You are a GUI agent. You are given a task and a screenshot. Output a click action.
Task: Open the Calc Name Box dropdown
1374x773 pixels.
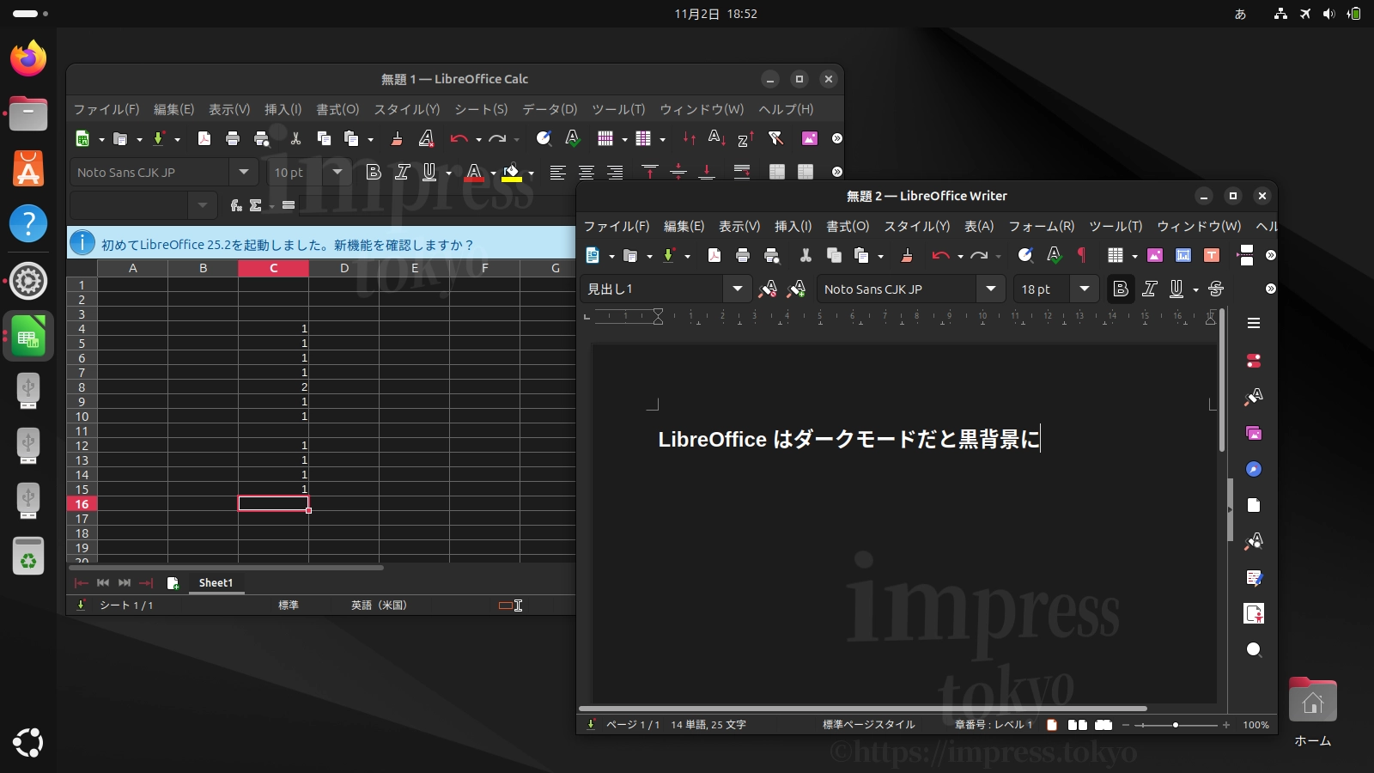click(202, 205)
